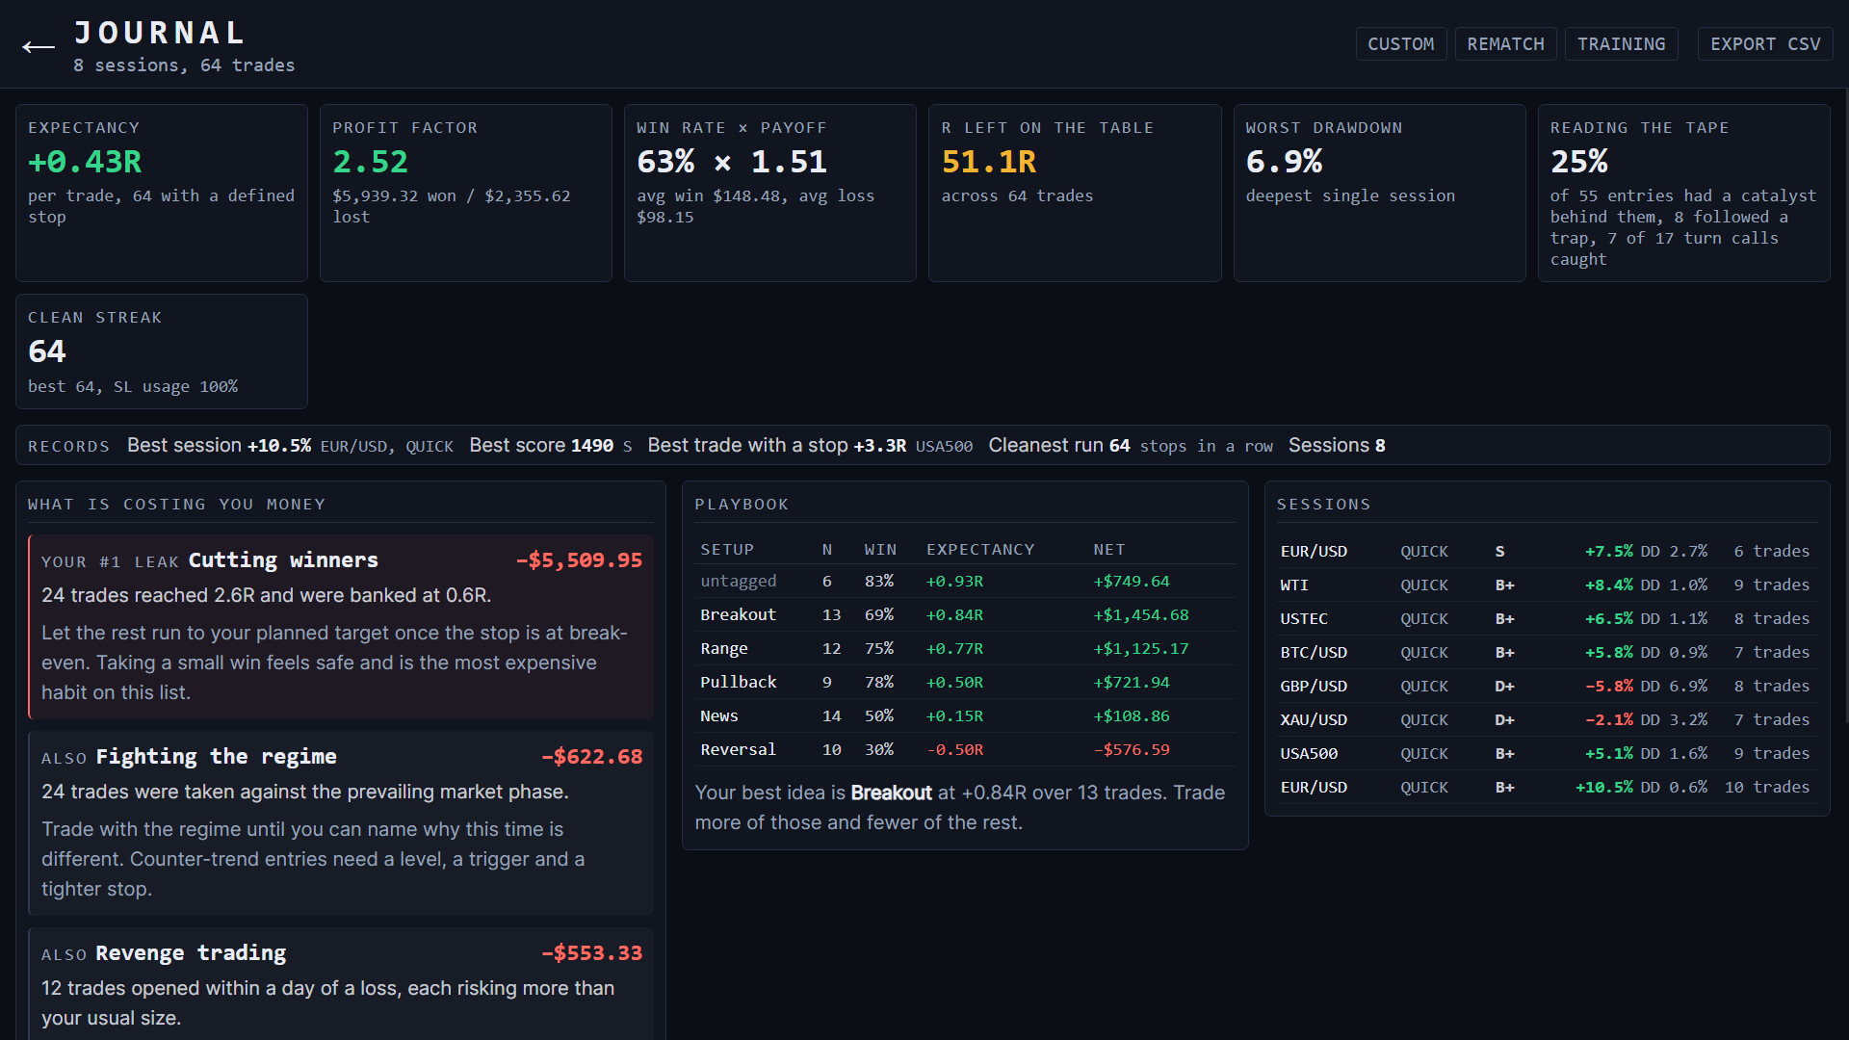Open the Cutting winners leak card
1849x1040 pixels.
[x=341, y=627]
